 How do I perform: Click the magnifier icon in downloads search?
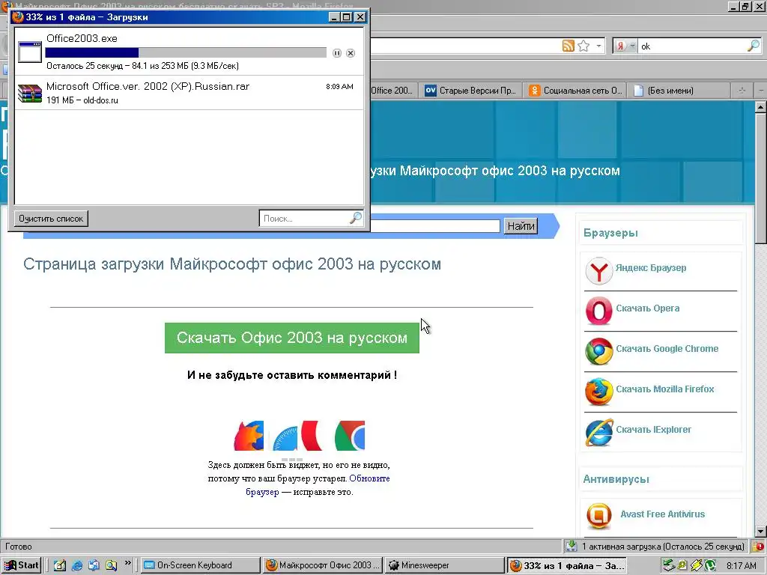tap(356, 218)
